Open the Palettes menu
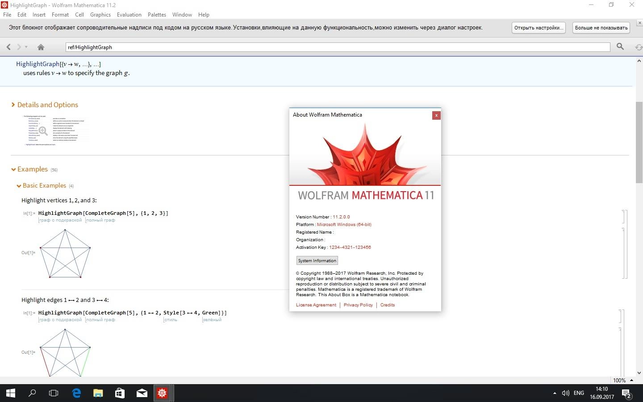643x402 pixels. coord(157,14)
